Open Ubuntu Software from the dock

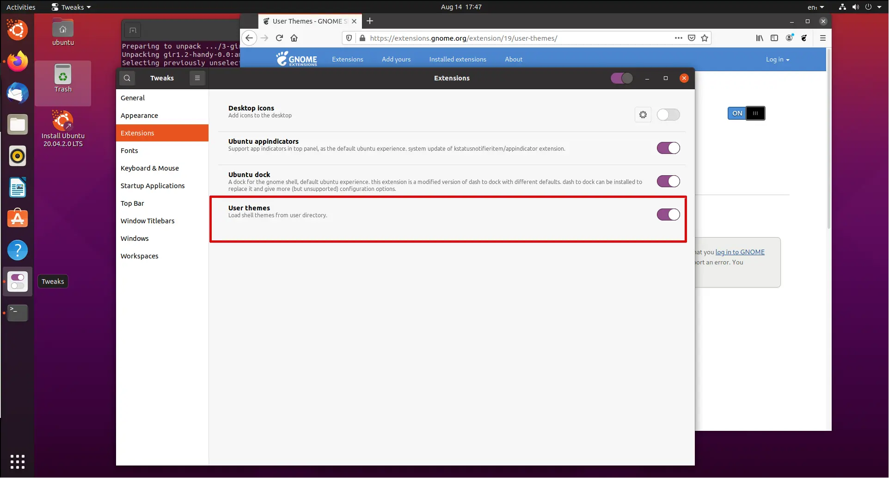18,219
